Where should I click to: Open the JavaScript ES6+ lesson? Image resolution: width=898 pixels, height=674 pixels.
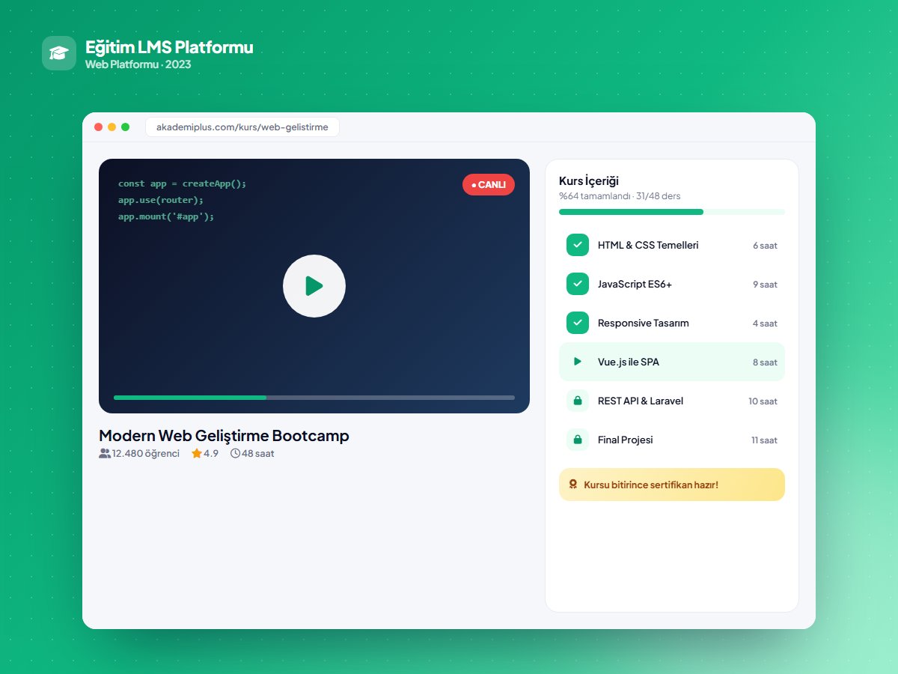coord(672,284)
